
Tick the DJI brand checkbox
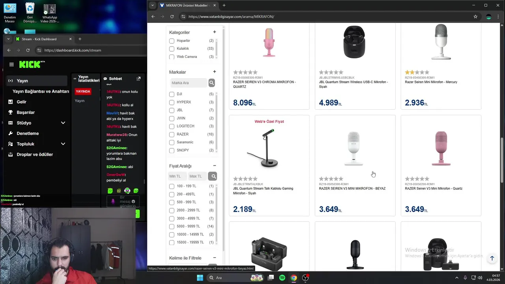172,94
